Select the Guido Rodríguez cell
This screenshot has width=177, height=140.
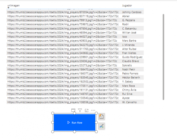point(132,57)
